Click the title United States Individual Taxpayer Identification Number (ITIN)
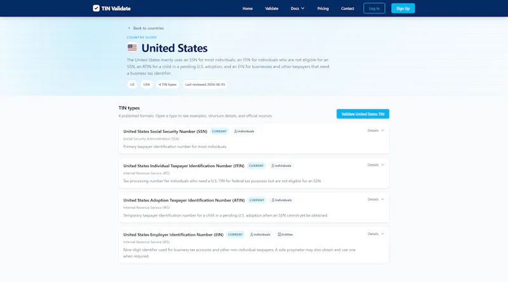The height and width of the screenshot is (282, 508). 184,166
